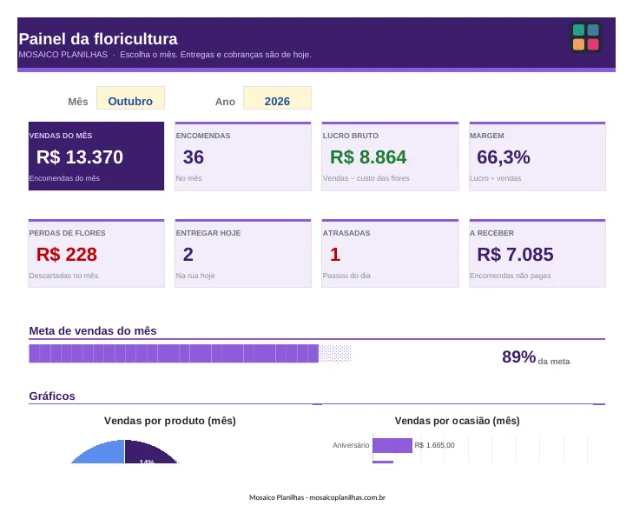Click the unfilled dotted part of goal bar
This screenshot has width=633, height=519.
click(335, 354)
